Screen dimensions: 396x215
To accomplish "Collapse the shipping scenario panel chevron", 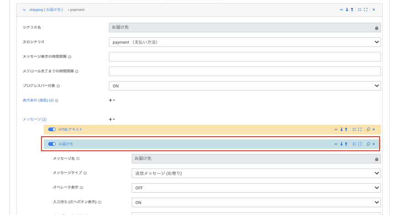I will [x=24, y=10].
